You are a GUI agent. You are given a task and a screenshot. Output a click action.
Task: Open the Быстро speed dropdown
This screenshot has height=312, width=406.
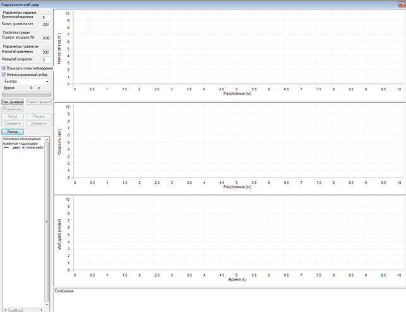pyautogui.click(x=25, y=81)
